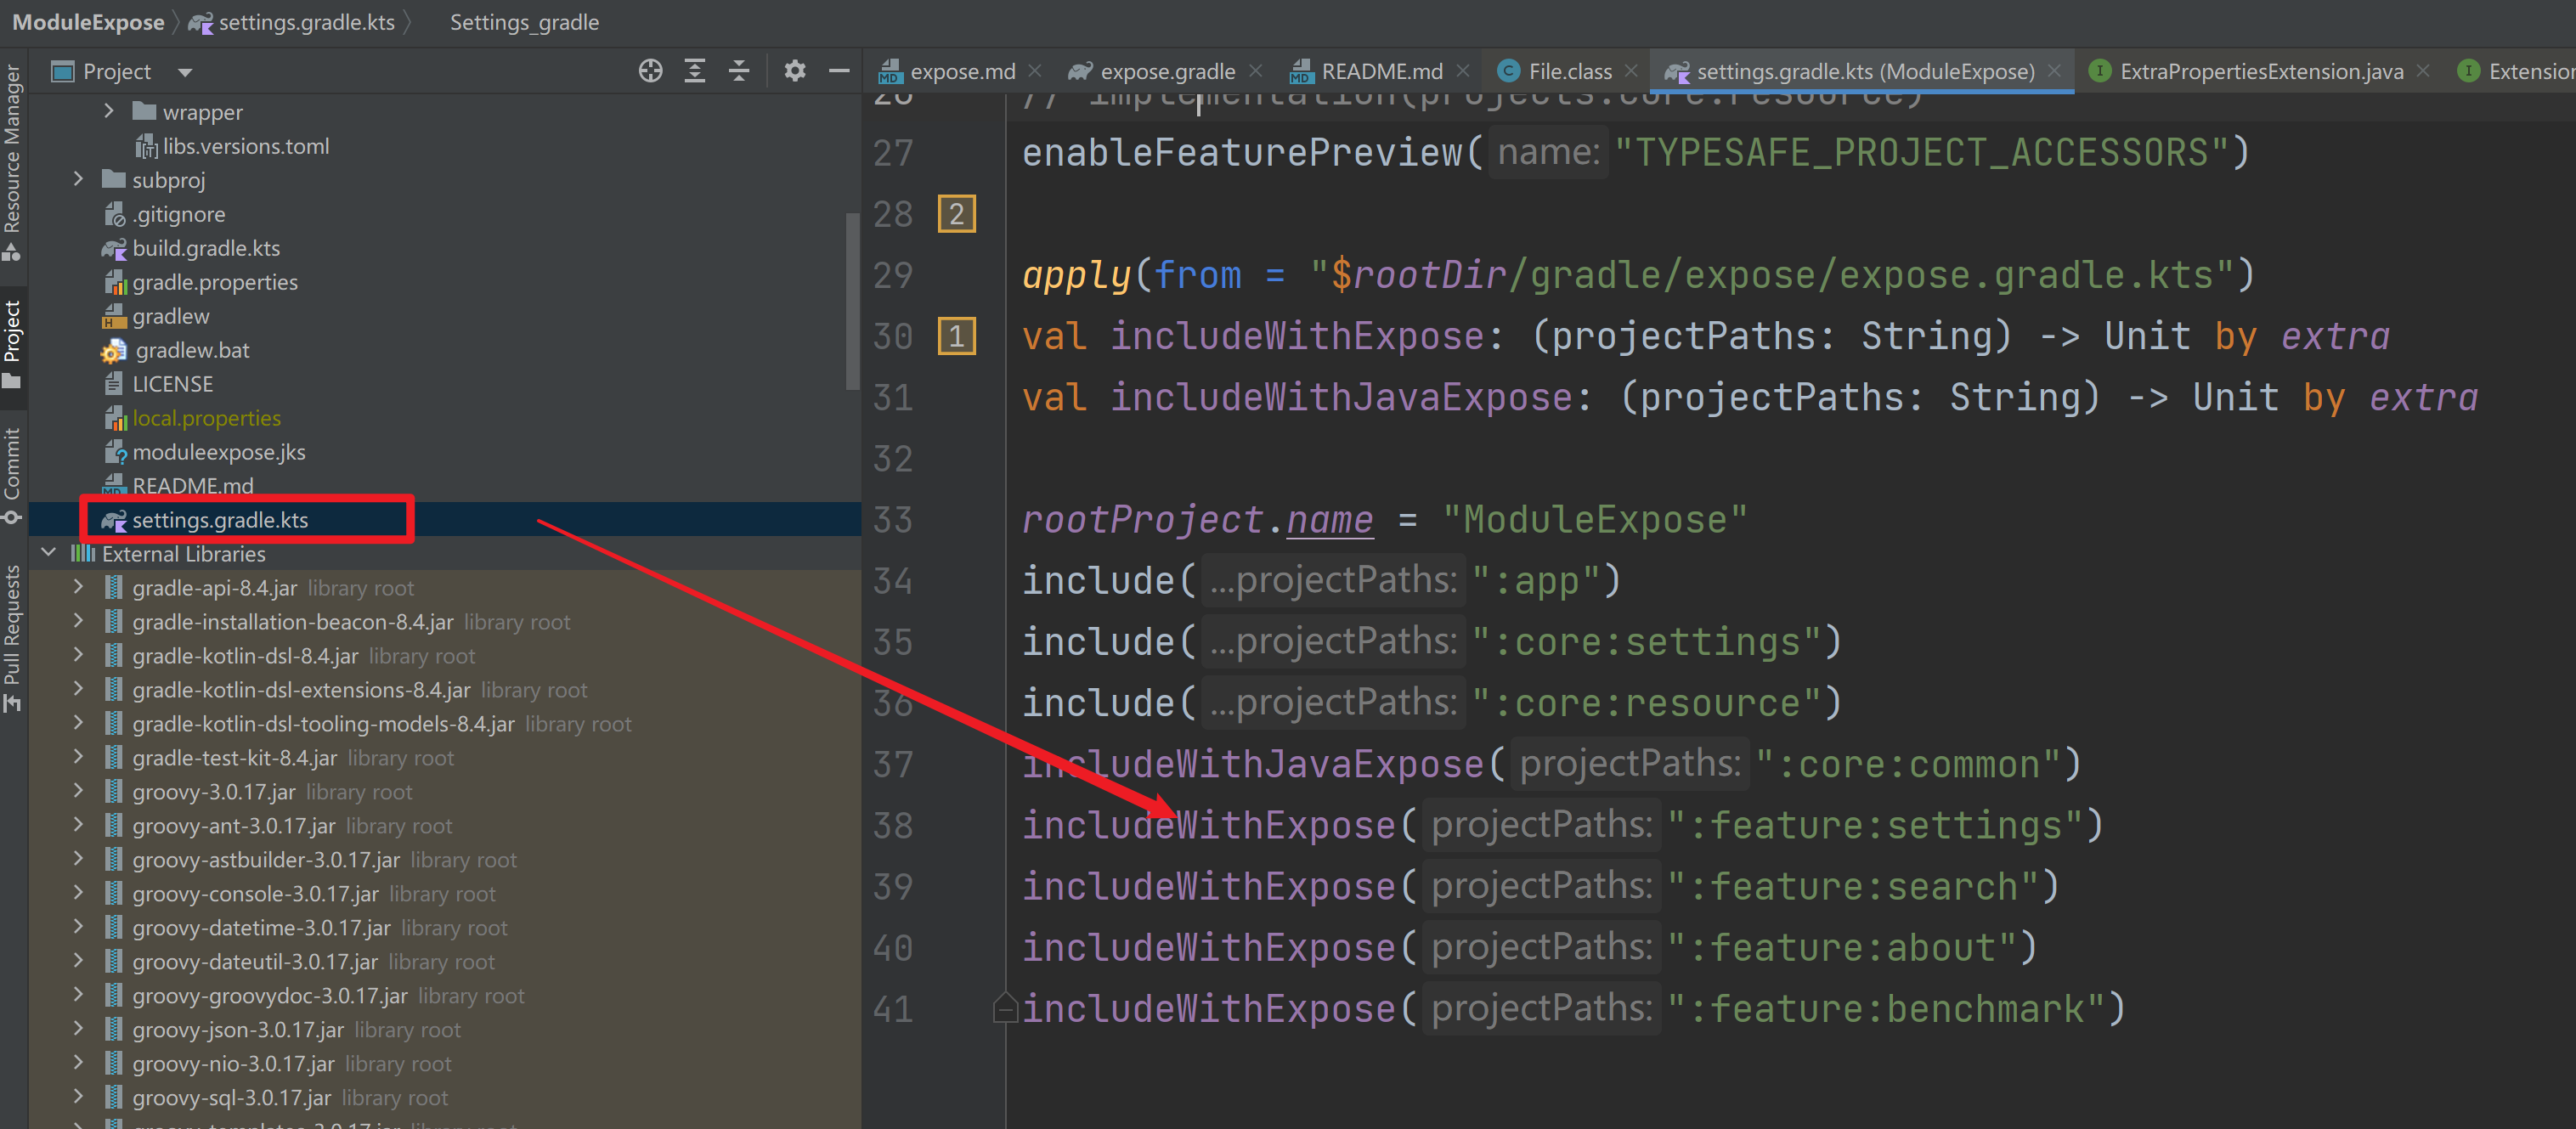Open the Project view dropdown
The height and width of the screenshot is (1129, 2576).
click(185, 72)
